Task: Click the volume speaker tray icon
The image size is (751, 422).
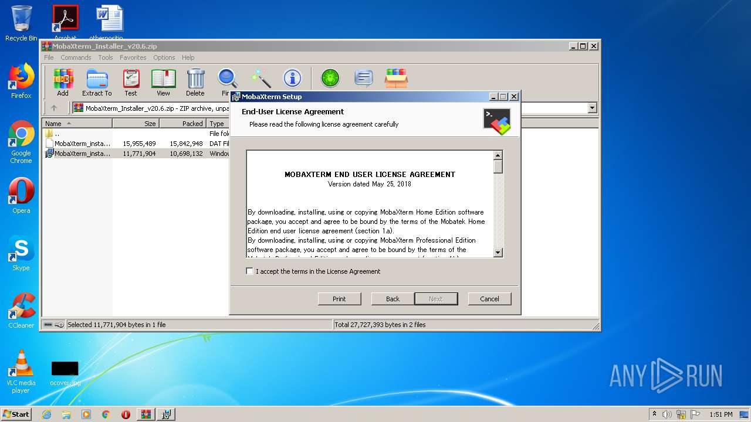Action: pyautogui.click(x=667, y=414)
